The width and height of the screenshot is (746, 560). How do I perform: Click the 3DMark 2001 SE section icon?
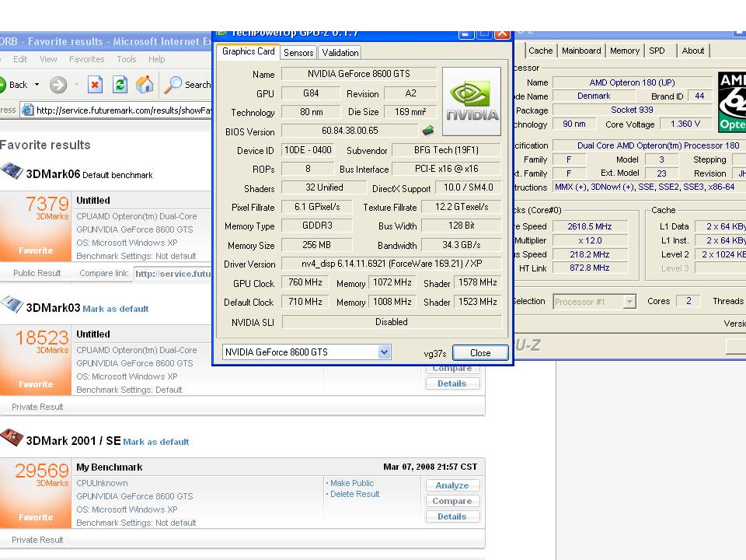(12, 437)
